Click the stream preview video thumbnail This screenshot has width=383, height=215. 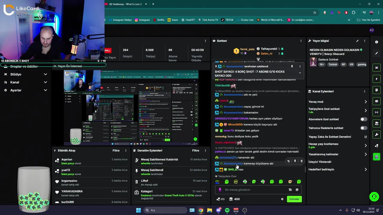click(131, 107)
